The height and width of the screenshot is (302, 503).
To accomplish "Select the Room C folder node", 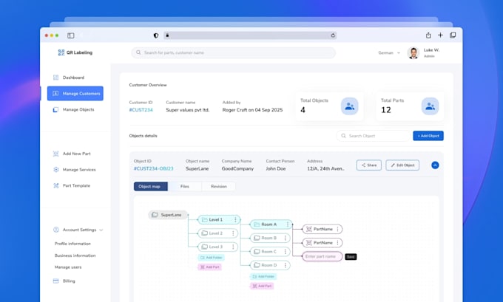I will pos(270,252).
